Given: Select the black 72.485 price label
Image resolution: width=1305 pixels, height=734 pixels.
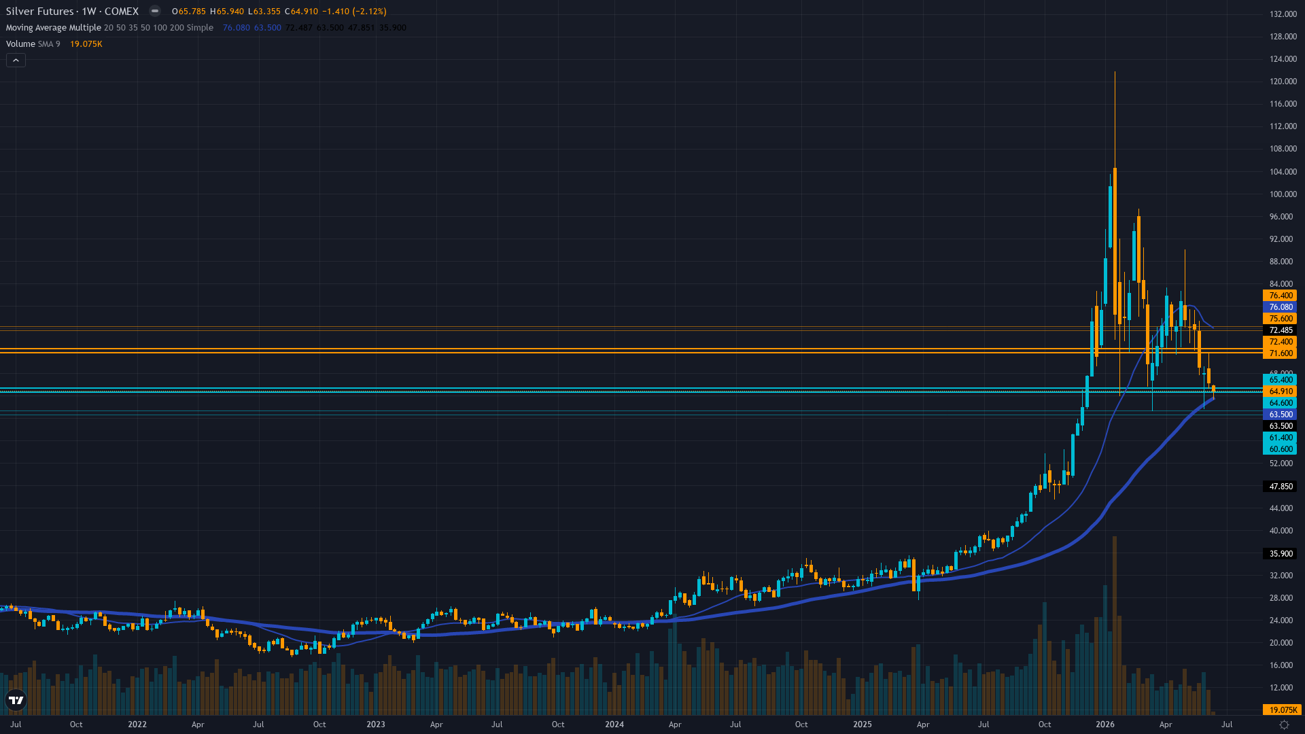Looking at the screenshot, I should point(1280,330).
